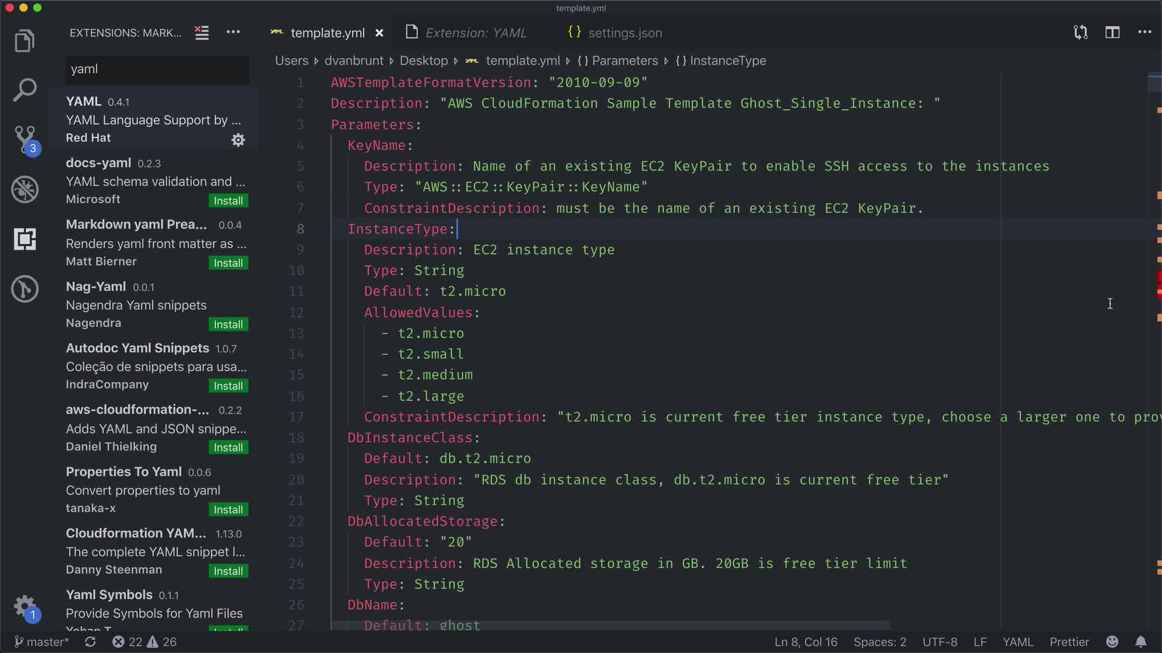The image size is (1162, 653).
Task: Switch to the Extension: YAML tab
Action: 476,33
